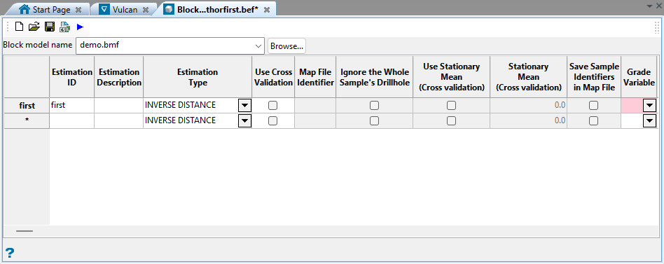Click the New file icon
This screenshot has height=264, width=664.
[19, 27]
